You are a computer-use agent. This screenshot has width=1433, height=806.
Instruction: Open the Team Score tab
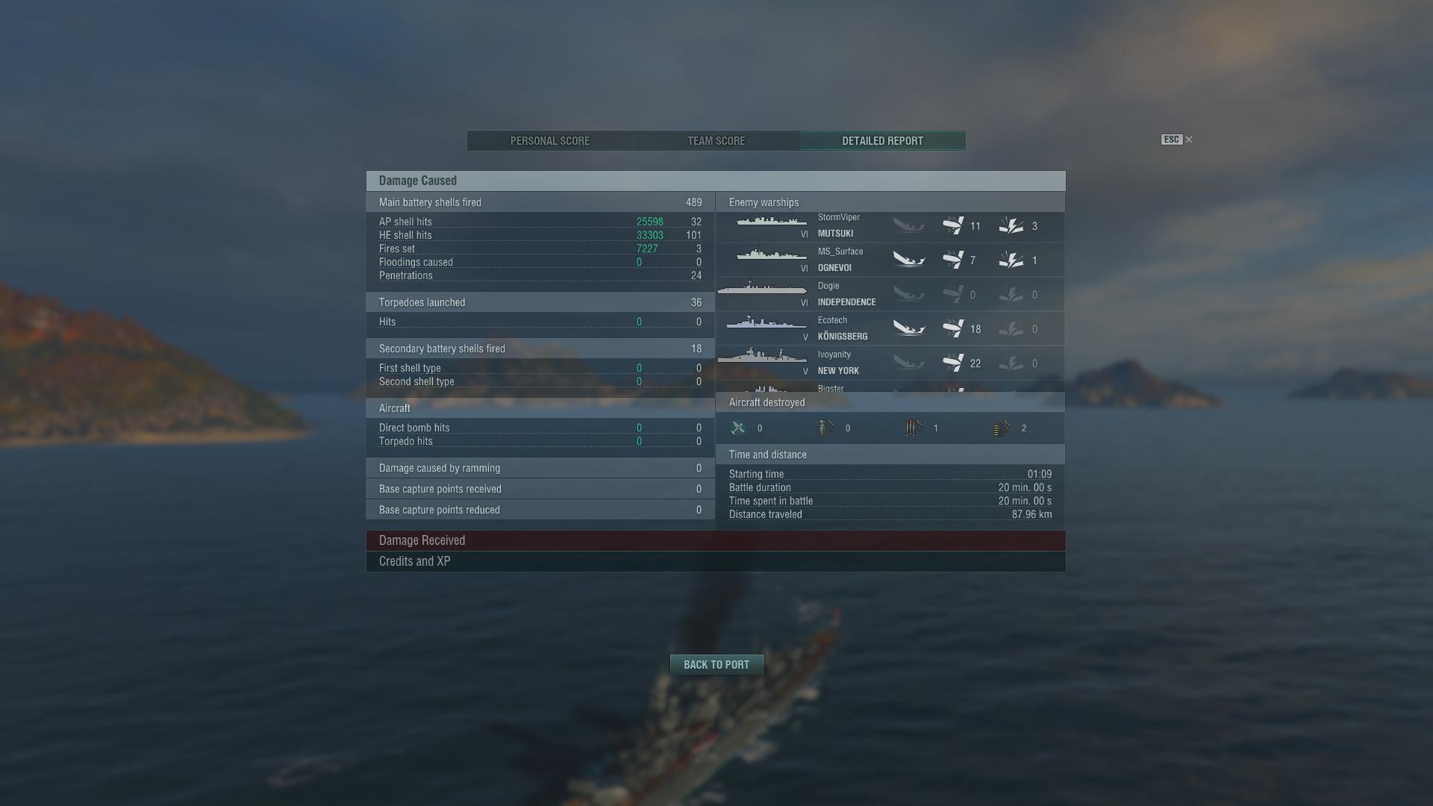click(716, 141)
